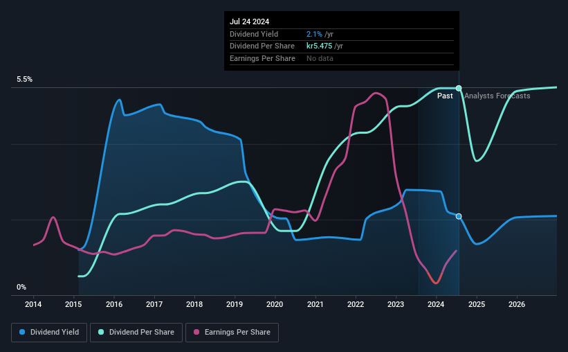Toggle the Dividend Per Share legend button

point(136,333)
